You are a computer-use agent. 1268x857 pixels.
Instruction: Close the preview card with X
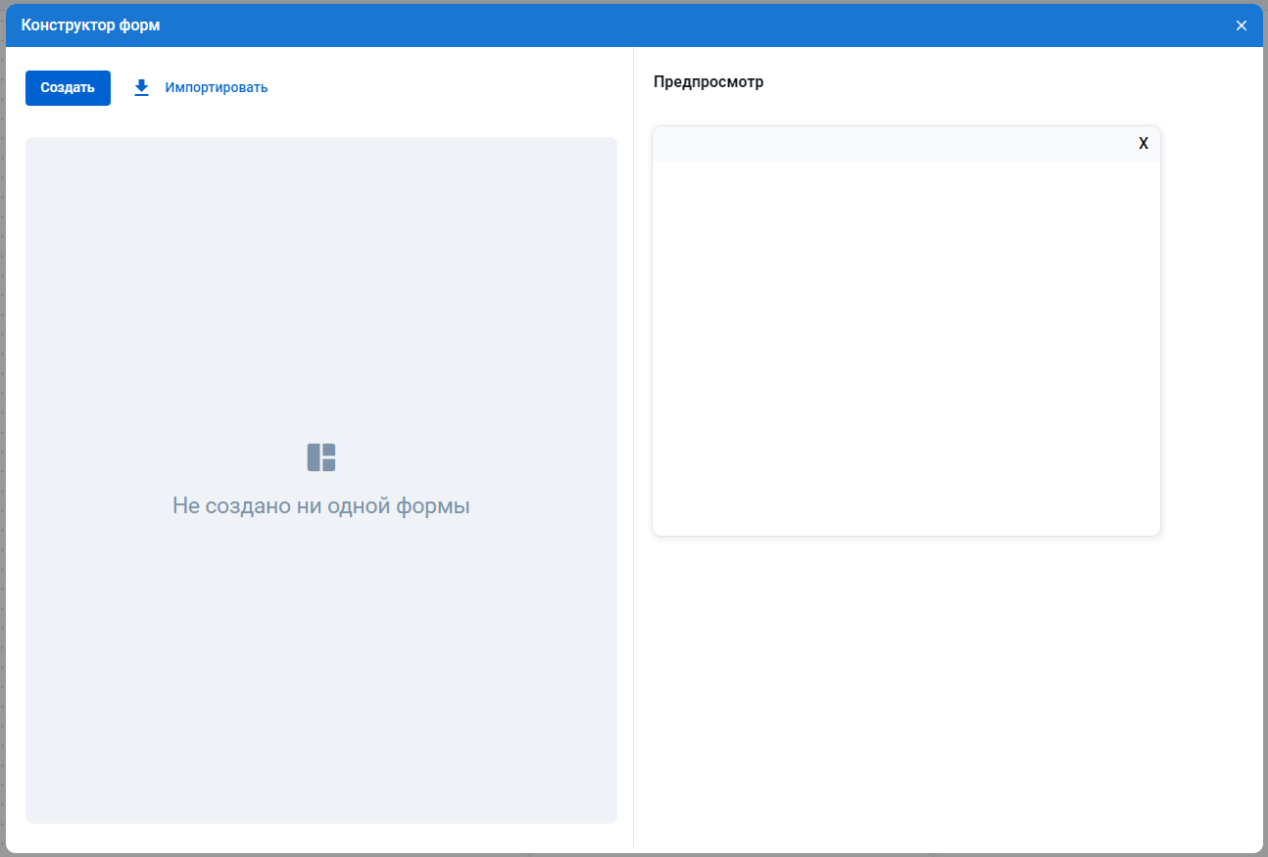coord(1143,144)
